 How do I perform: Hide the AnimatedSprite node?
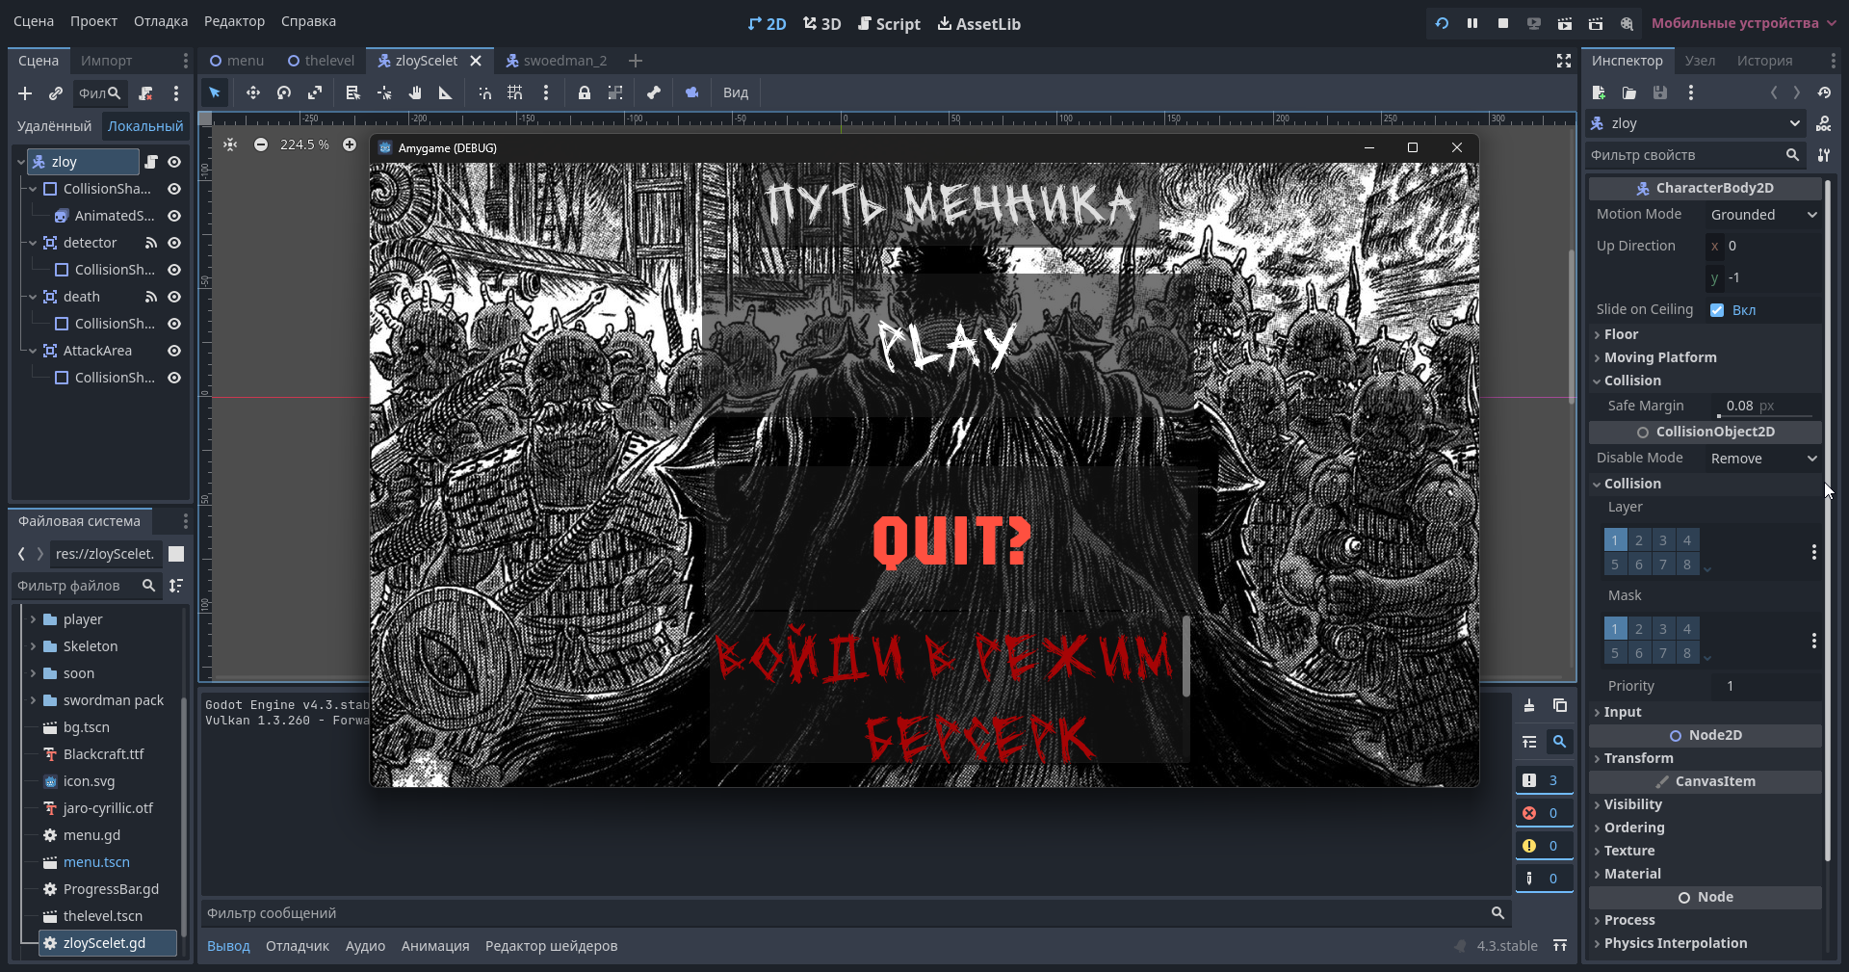tap(174, 216)
